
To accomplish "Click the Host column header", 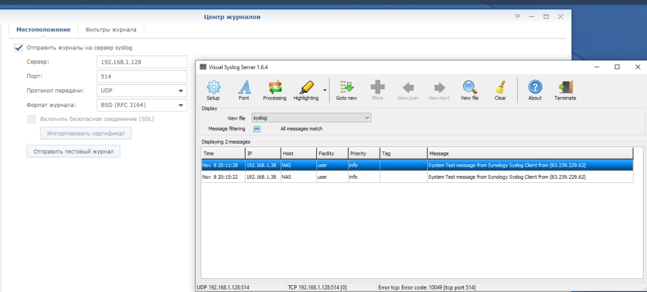I will [298, 153].
